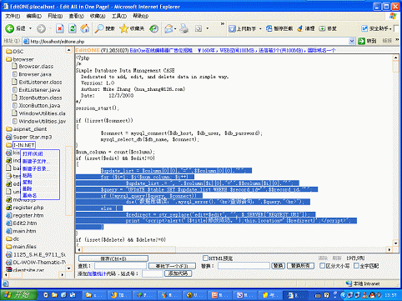Click the 修复 toolbar icon
The height and width of the screenshot is (301, 402).
pyautogui.click(x=322, y=28)
